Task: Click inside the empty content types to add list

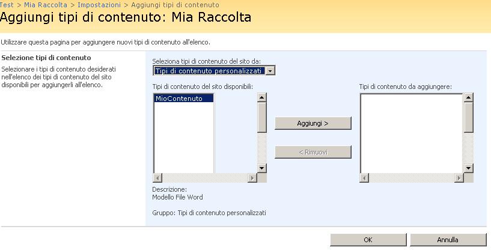Action: 412,133
